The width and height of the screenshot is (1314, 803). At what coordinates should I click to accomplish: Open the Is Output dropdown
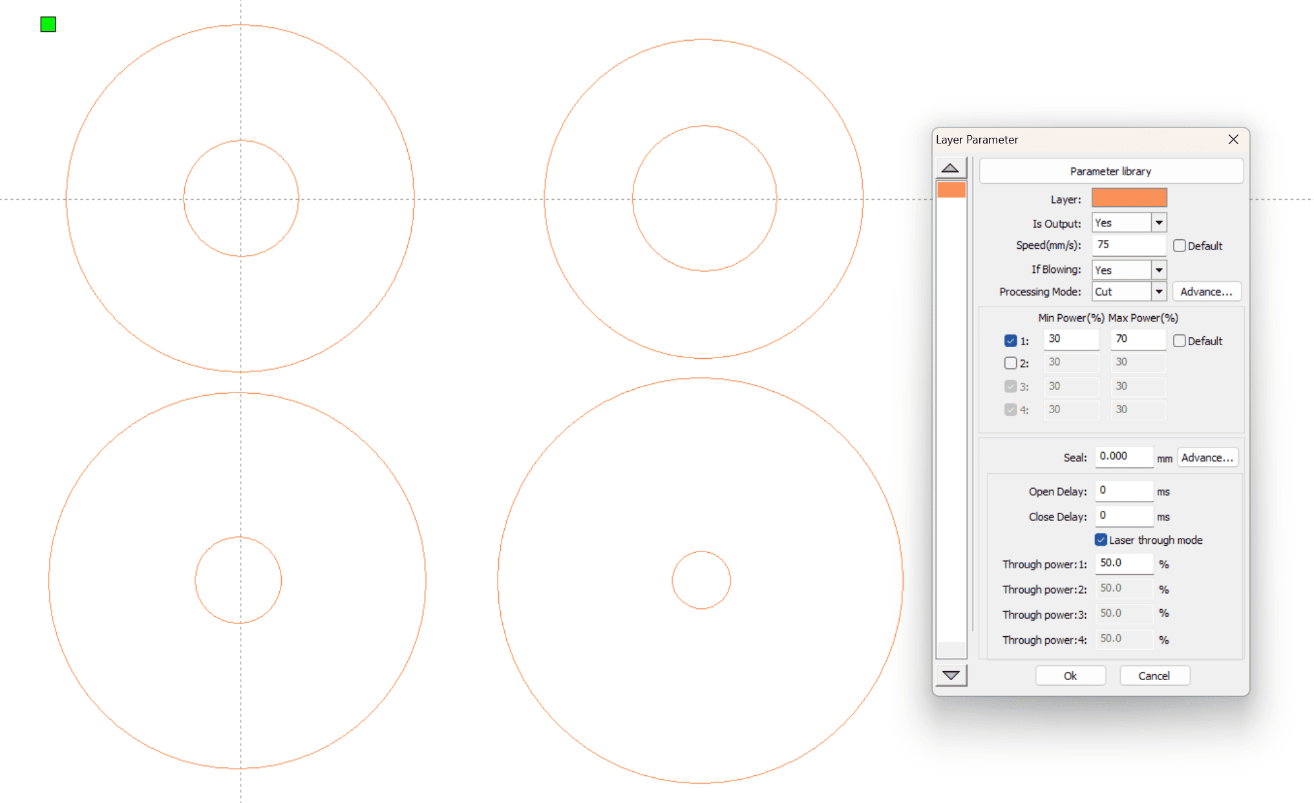1159,222
